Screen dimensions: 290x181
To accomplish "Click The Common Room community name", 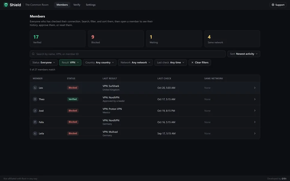I will click(x=37, y=5).
